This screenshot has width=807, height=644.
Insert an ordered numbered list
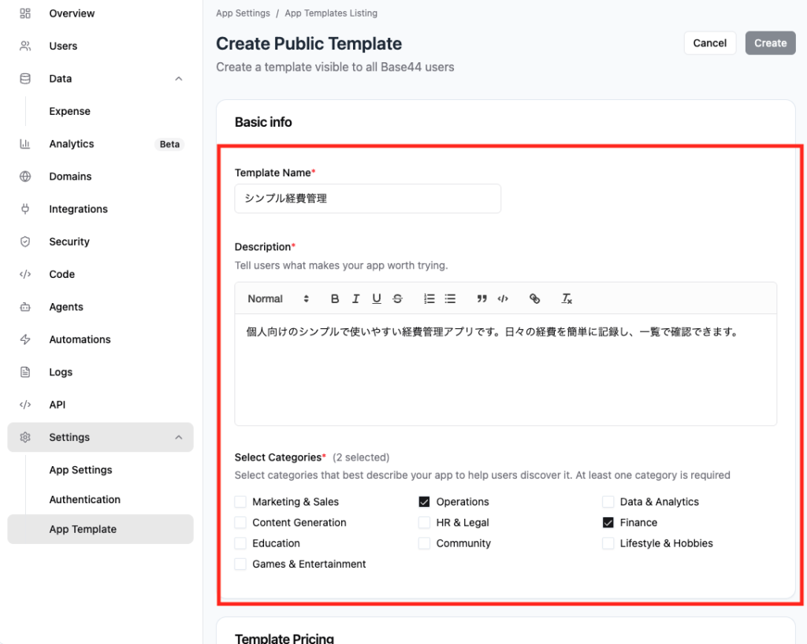[430, 299]
